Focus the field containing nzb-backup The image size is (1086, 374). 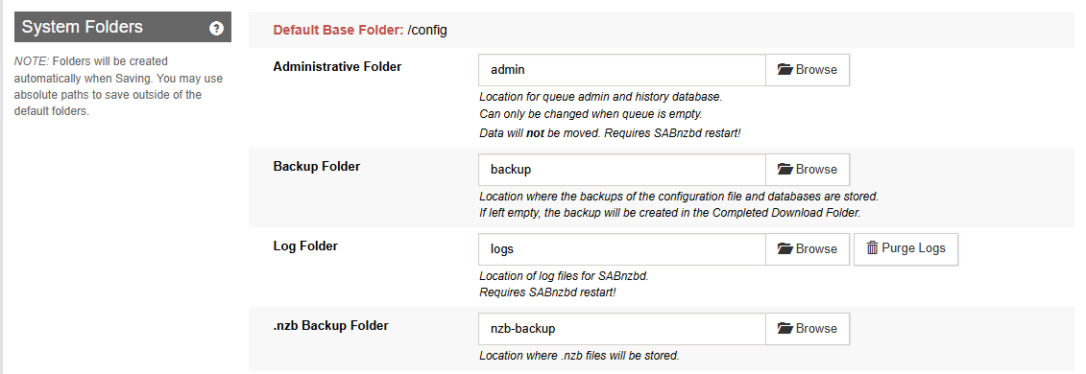click(x=622, y=328)
